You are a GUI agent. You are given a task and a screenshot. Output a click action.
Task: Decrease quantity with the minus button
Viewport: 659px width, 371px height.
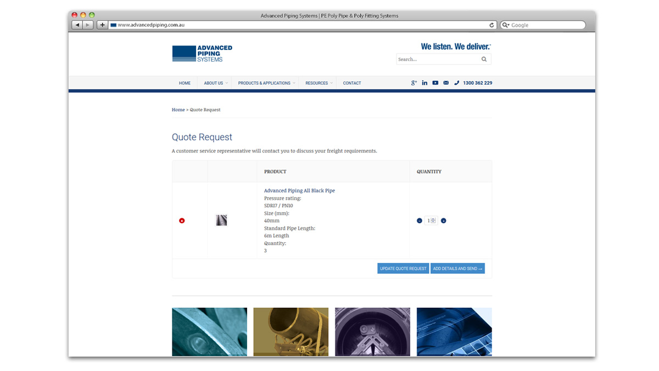tap(420, 220)
